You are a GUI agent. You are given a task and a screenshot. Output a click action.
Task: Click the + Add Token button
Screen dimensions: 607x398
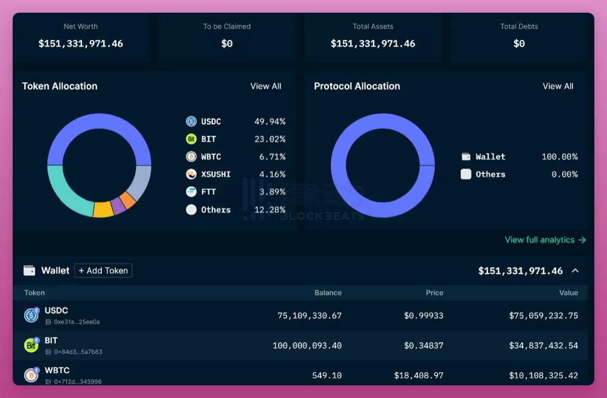103,271
